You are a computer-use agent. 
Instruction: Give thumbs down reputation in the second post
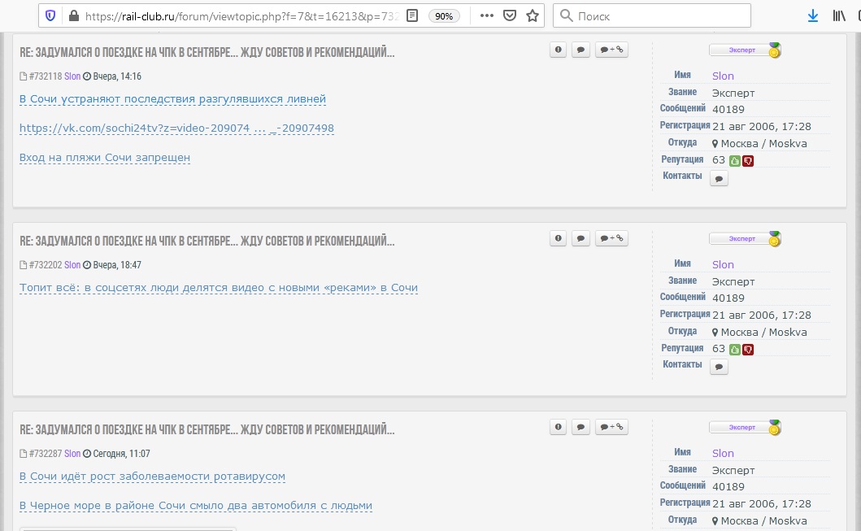[x=748, y=350]
